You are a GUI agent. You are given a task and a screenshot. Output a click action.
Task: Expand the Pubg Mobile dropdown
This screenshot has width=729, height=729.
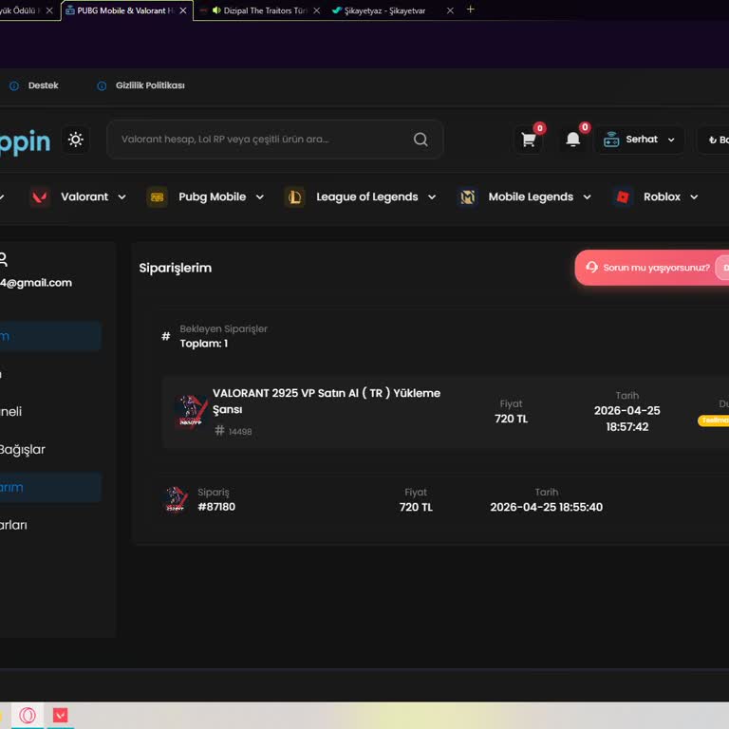pyautogui.click(x=260, y=197)
